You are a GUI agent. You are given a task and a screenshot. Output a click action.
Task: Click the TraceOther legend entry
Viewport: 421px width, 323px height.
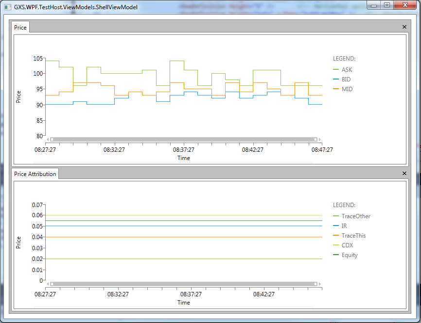coord(351,216)
